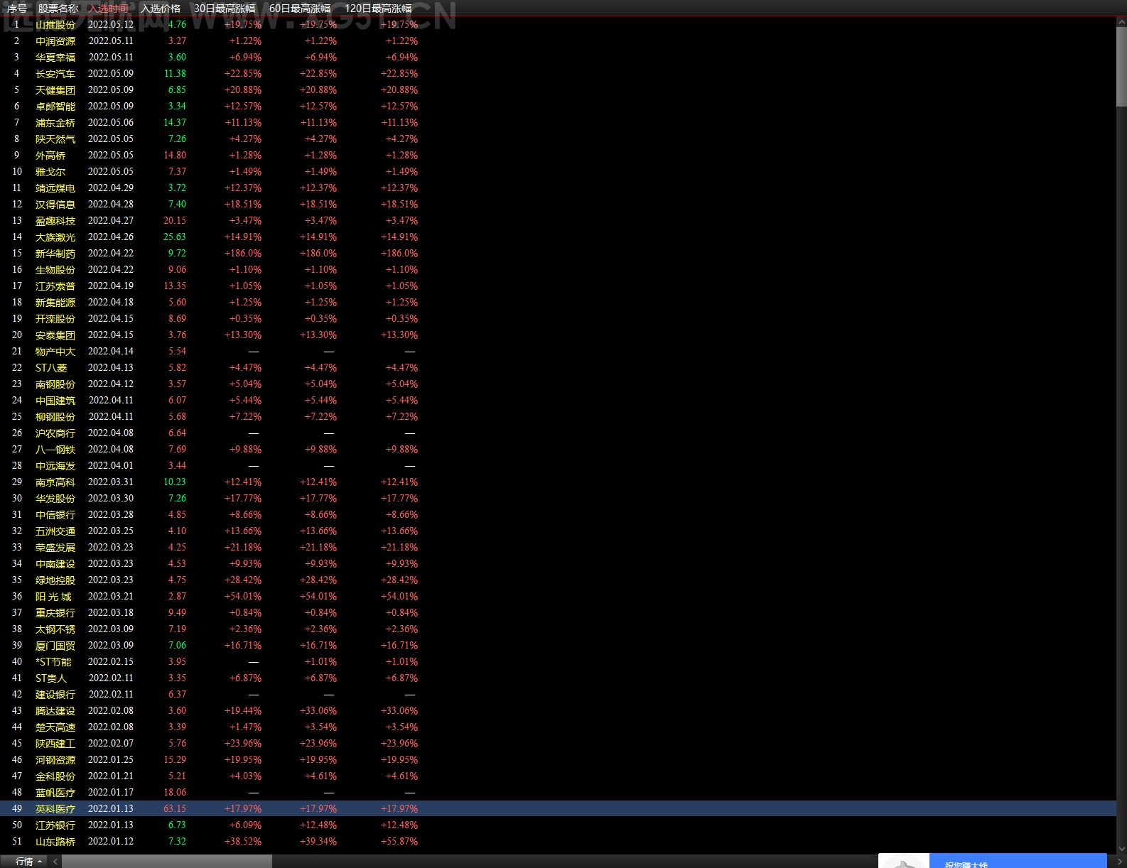Viewport: 1127px width, 868px height.
Task: Click the horizontal scrollbar thumb
Action: [167, 861]
